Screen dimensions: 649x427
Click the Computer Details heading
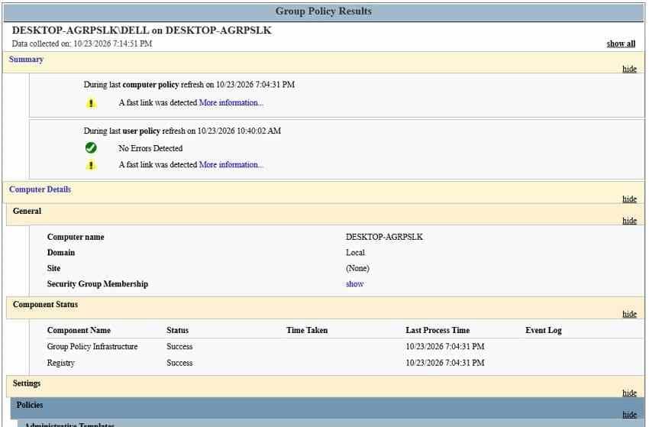pos(40,189)
